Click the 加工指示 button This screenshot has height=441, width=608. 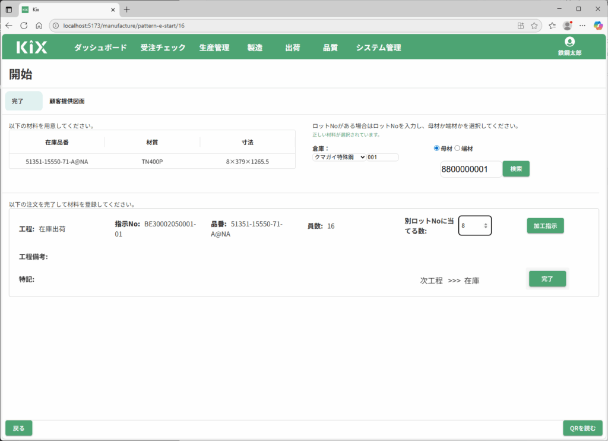click(545, 226)
